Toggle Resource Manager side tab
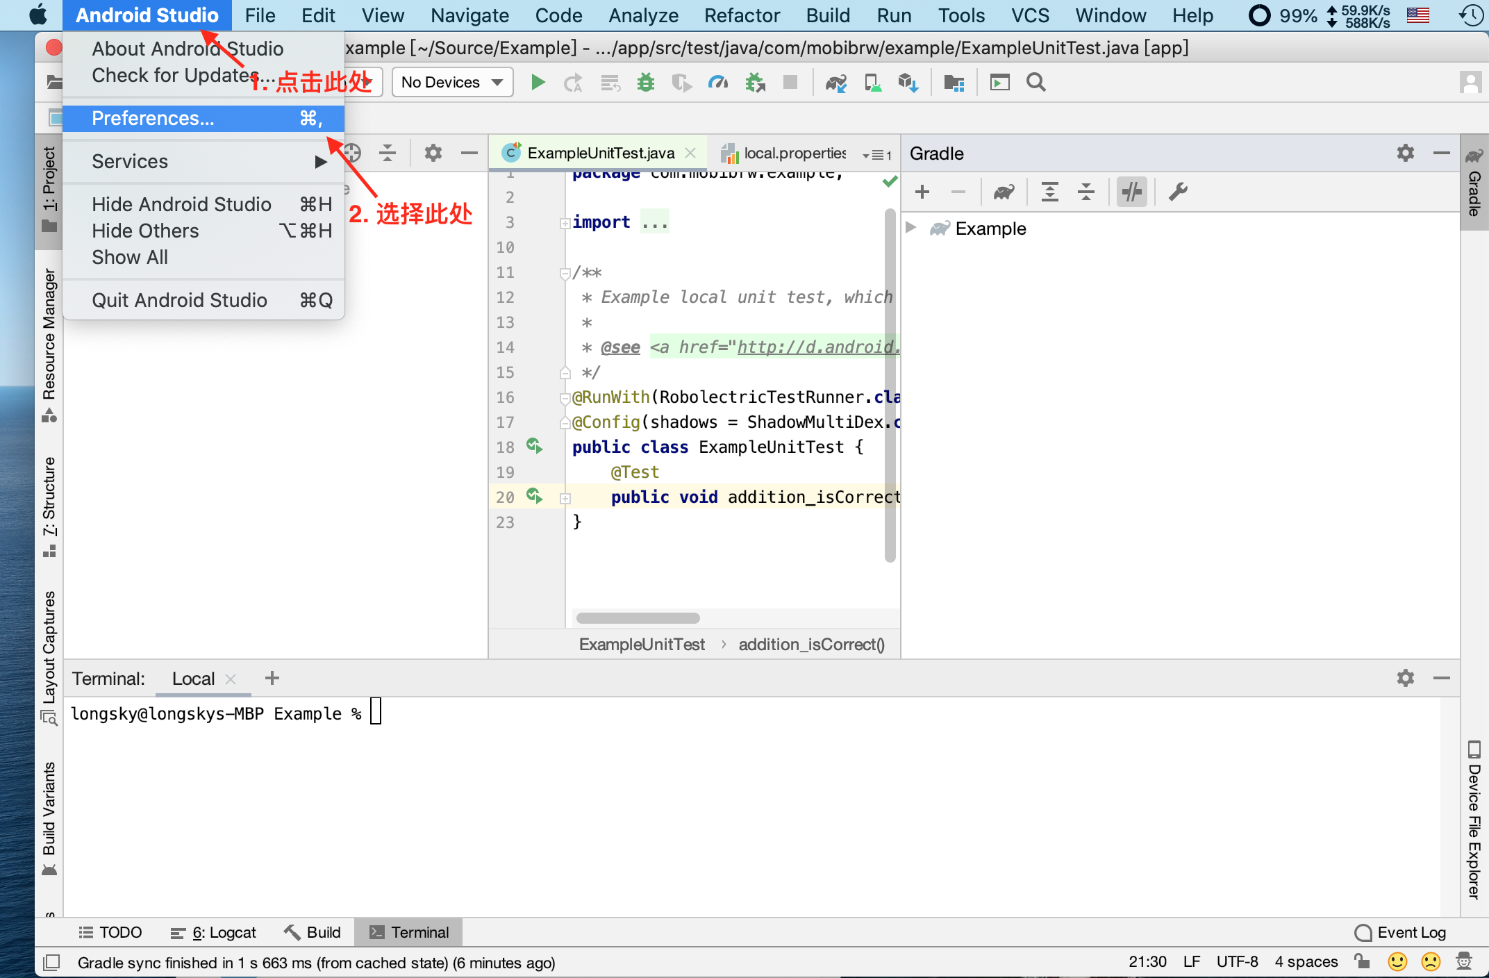The height and width of the screenshot is (978, 1489). [x=49, y=345]
